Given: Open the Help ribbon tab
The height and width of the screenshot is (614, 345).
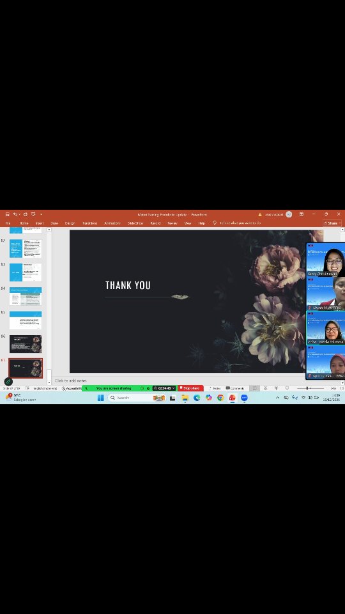Looking at the screenshot, I should (201, 223).
